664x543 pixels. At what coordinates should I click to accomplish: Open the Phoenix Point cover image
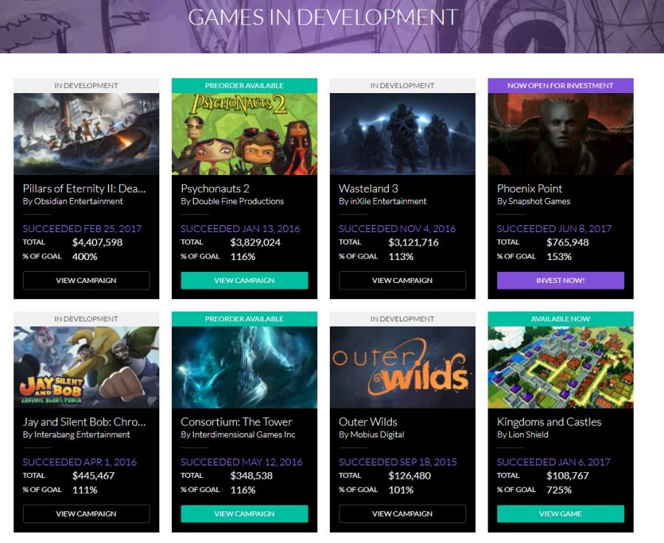(561, 134)
